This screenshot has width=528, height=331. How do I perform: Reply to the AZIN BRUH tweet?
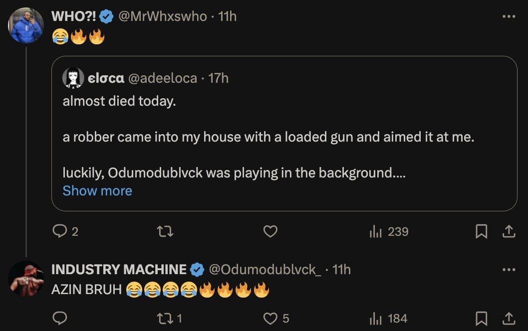(60, 318)
